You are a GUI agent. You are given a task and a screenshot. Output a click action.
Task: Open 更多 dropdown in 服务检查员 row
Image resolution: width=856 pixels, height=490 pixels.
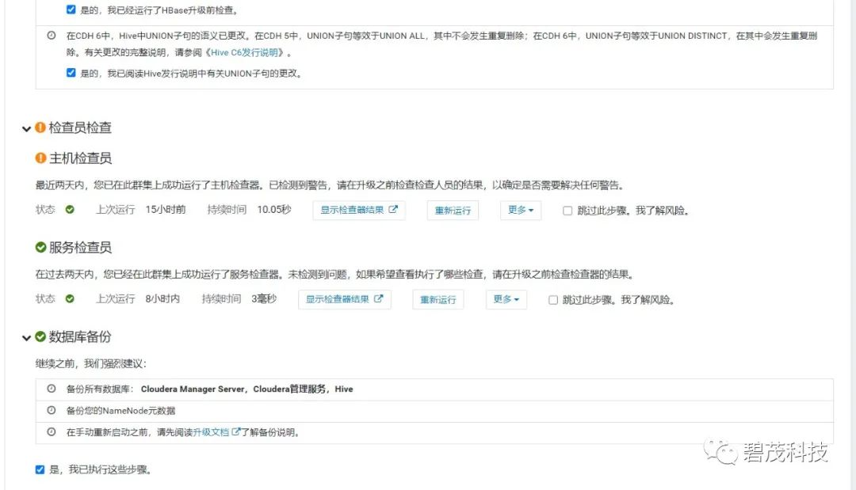click(506, 300)
